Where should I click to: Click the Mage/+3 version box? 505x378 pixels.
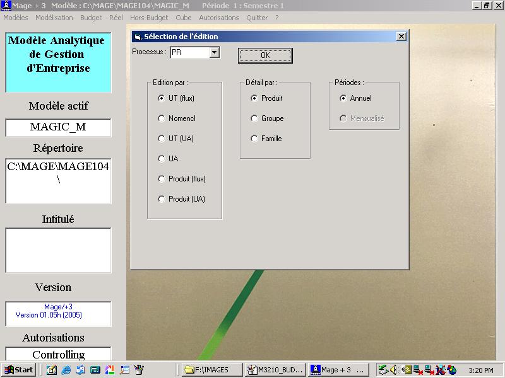(58, 314)
